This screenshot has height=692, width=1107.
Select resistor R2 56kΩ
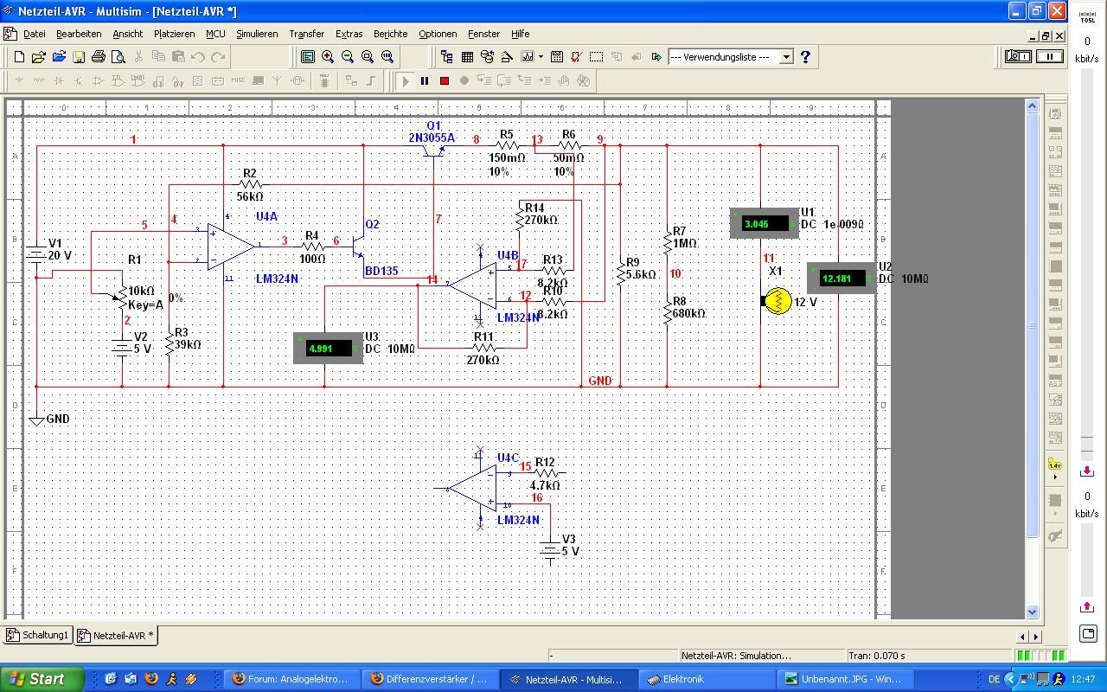[249, 184]
